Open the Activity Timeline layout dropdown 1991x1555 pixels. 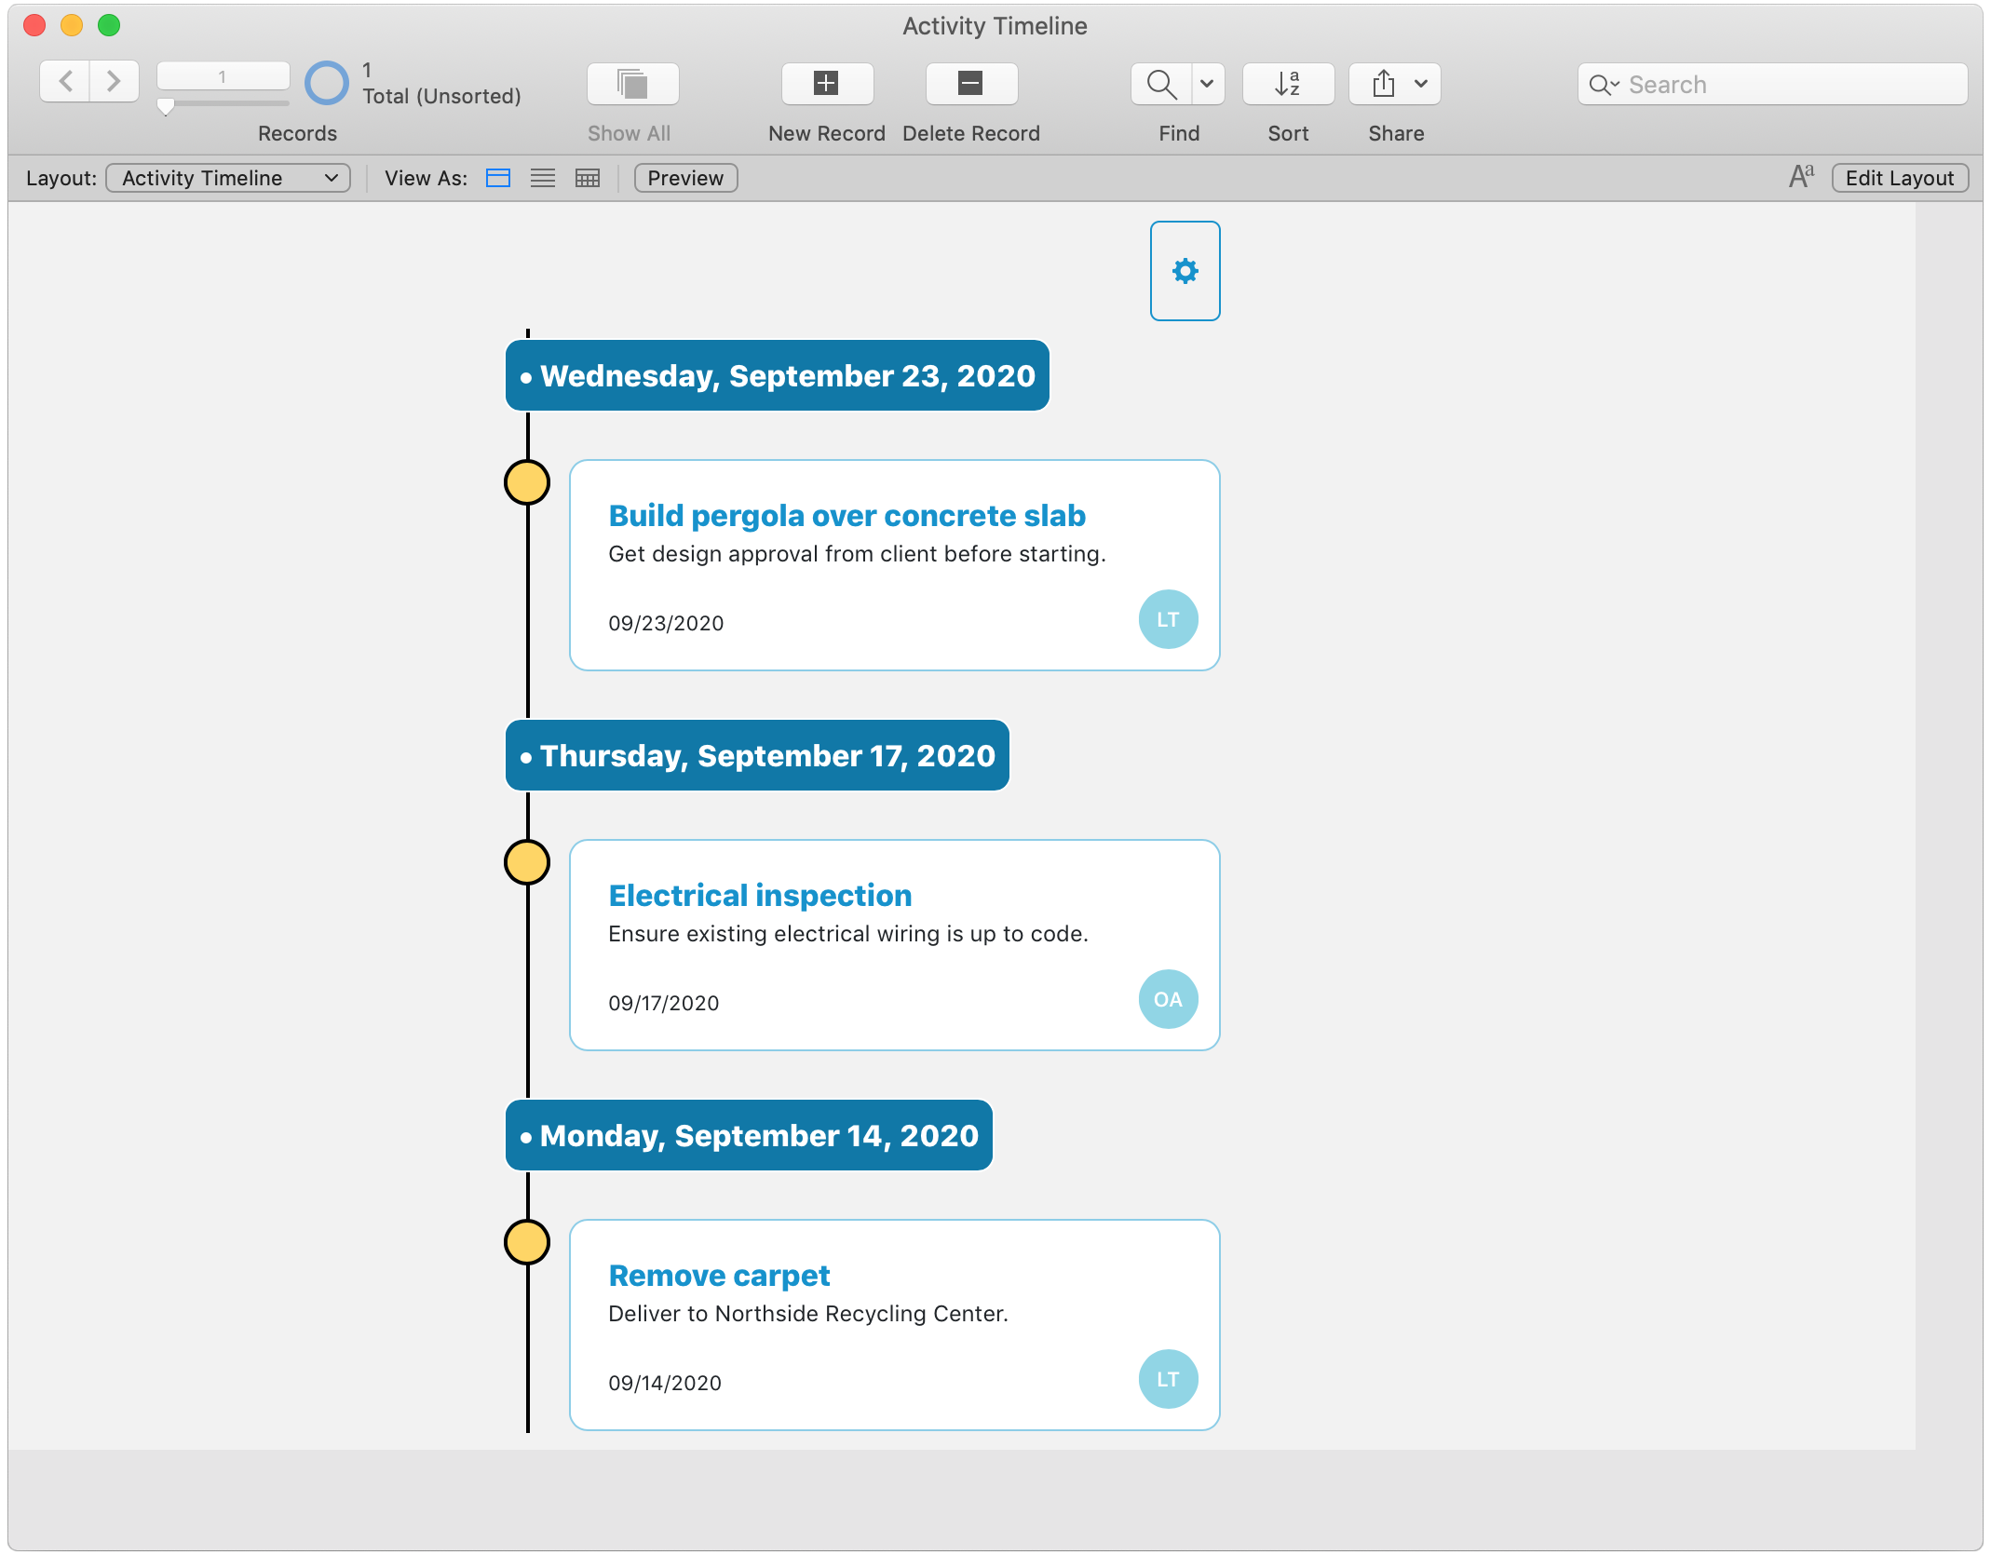coord(228,178)
